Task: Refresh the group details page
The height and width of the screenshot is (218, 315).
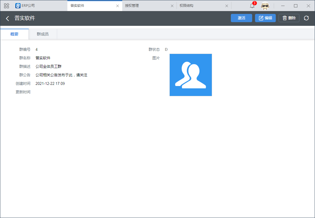Action: click(306, 18)
